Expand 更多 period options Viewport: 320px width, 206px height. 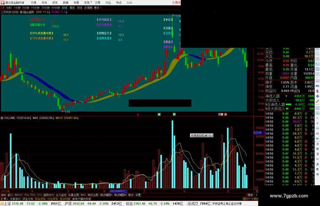point(97,8)
